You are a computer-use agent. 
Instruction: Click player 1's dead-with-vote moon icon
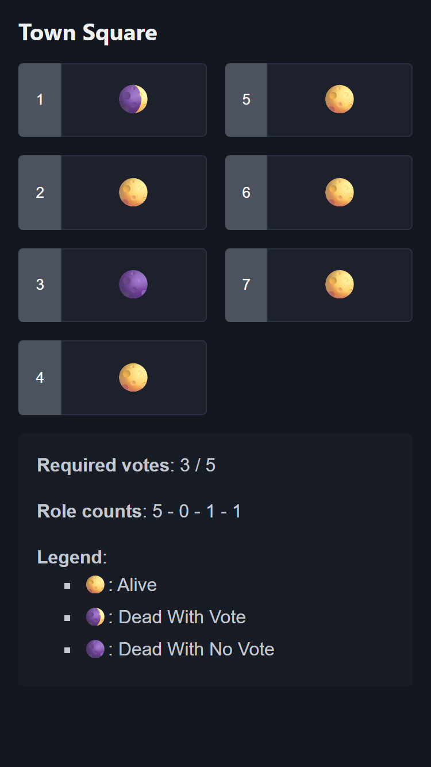(x=133, y=99)
